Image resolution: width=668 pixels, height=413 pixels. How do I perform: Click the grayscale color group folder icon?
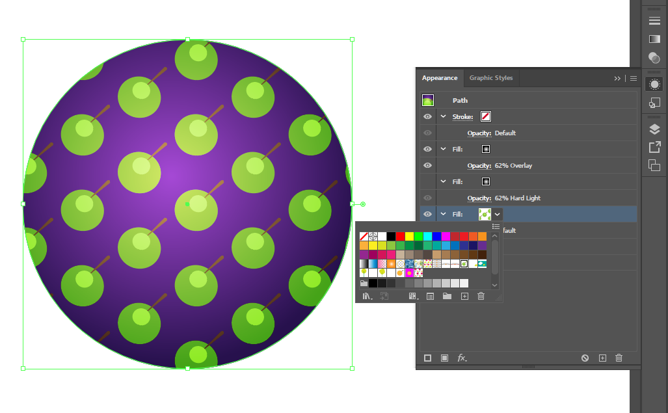pyautogui.click(x=364, y=283)
